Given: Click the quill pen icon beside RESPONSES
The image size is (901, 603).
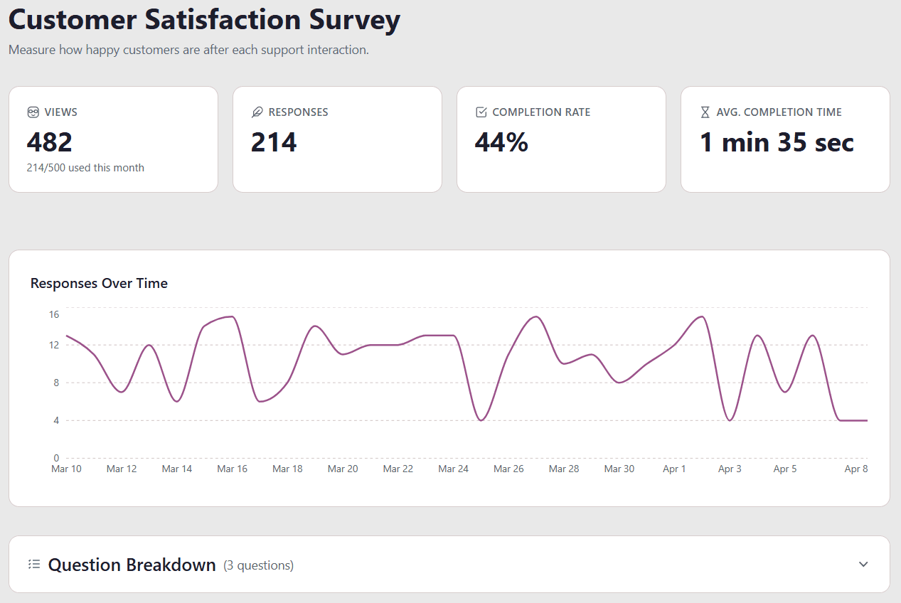Looking at the screenshot, I should click(257, 112).
